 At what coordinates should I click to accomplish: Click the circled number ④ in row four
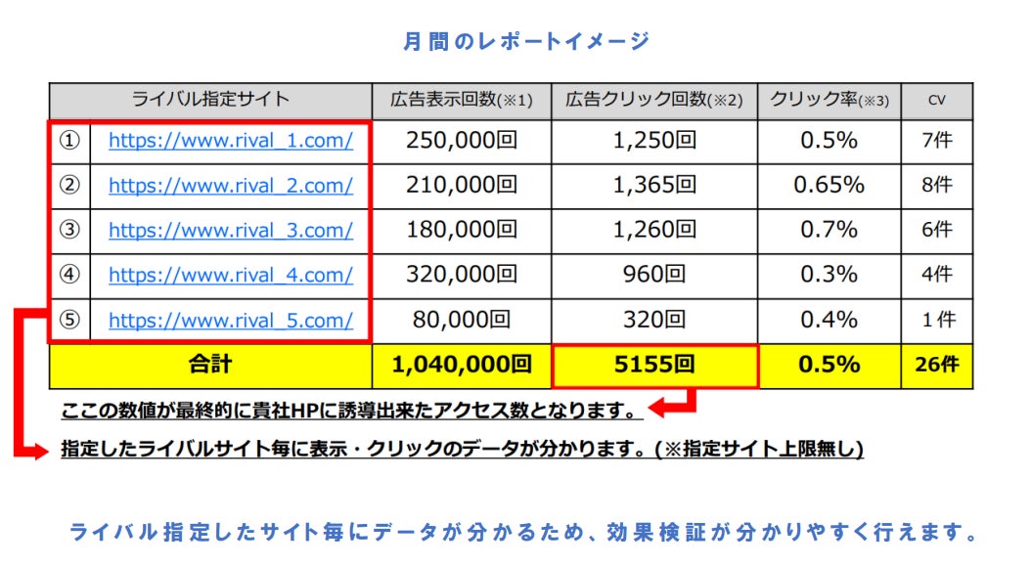click(69, 276)
